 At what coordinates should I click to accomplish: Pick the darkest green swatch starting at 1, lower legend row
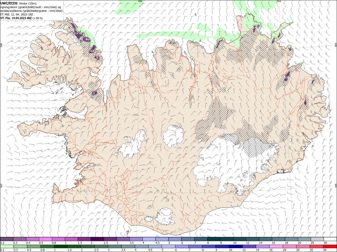61,246
